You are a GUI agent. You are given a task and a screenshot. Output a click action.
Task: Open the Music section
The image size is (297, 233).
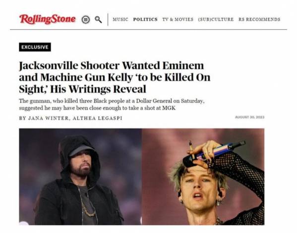coord(120,19)
